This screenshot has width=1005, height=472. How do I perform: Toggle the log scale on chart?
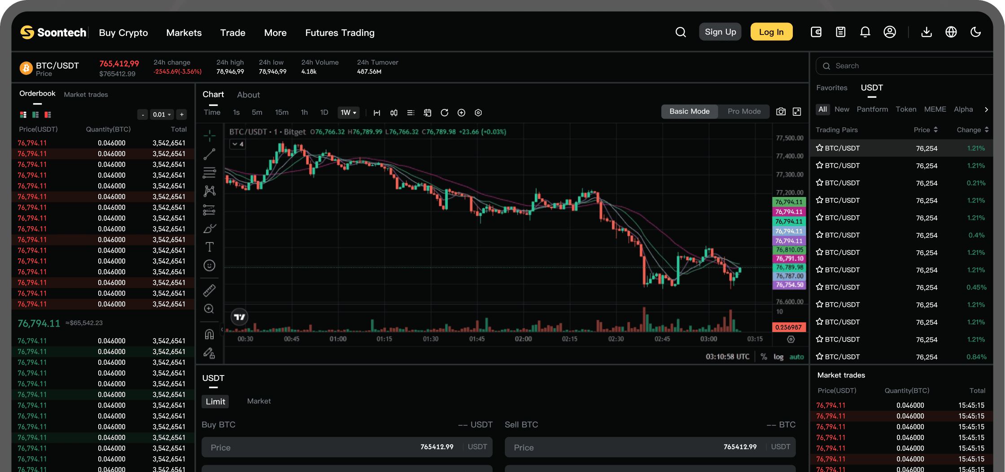tap(778, 357)
